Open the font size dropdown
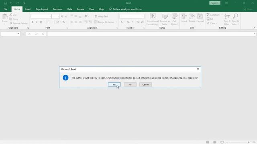Viewport: 257px width, 144px height. click(x=58, y=16)
